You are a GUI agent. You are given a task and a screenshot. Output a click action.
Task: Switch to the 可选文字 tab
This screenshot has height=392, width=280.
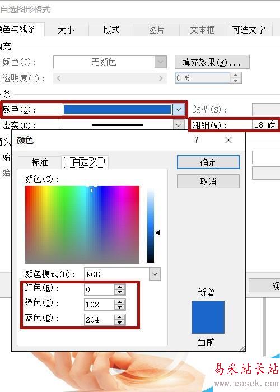249,30
